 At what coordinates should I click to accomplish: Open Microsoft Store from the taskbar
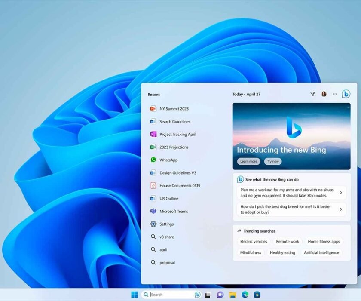(x=257, y=295)
